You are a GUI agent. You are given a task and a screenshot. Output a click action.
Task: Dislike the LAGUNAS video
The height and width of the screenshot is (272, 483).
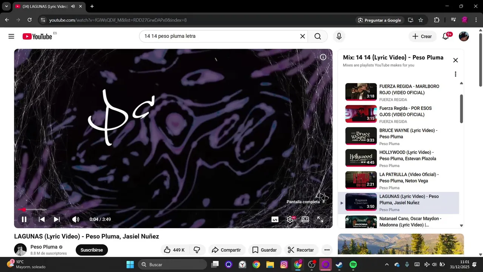point(197,250)
